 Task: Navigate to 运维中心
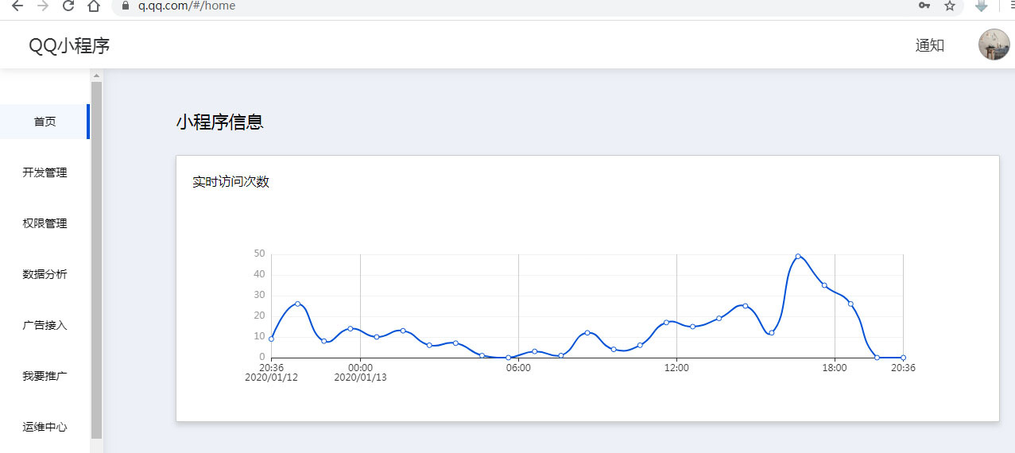coord(45,427)
